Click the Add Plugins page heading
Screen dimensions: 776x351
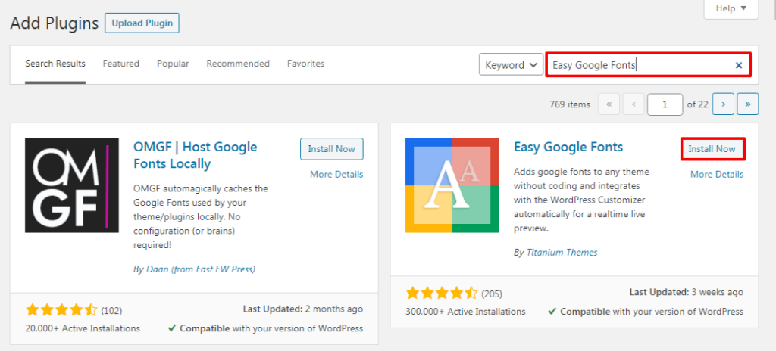[55, 23]
